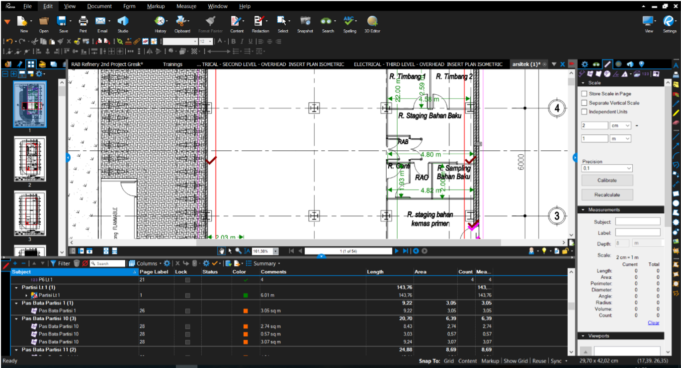Toggle the Lock checkbox for Partisi Lt 1 row

[187, 296]
